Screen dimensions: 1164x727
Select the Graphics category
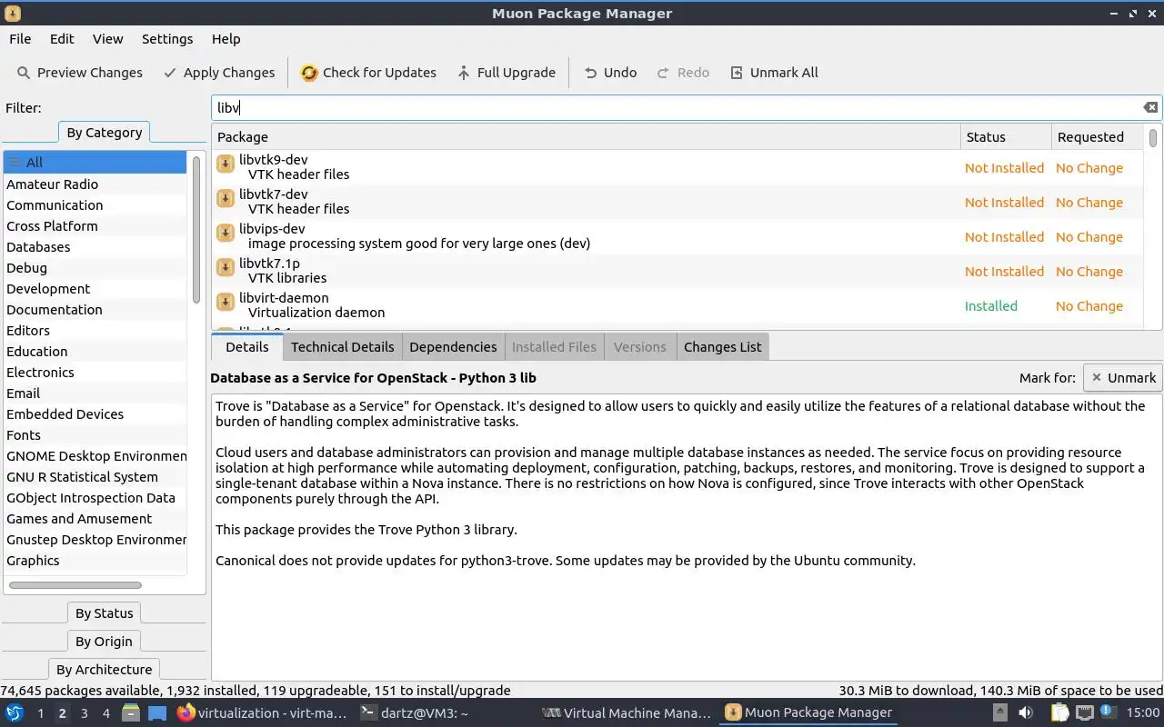pos(95,561)
